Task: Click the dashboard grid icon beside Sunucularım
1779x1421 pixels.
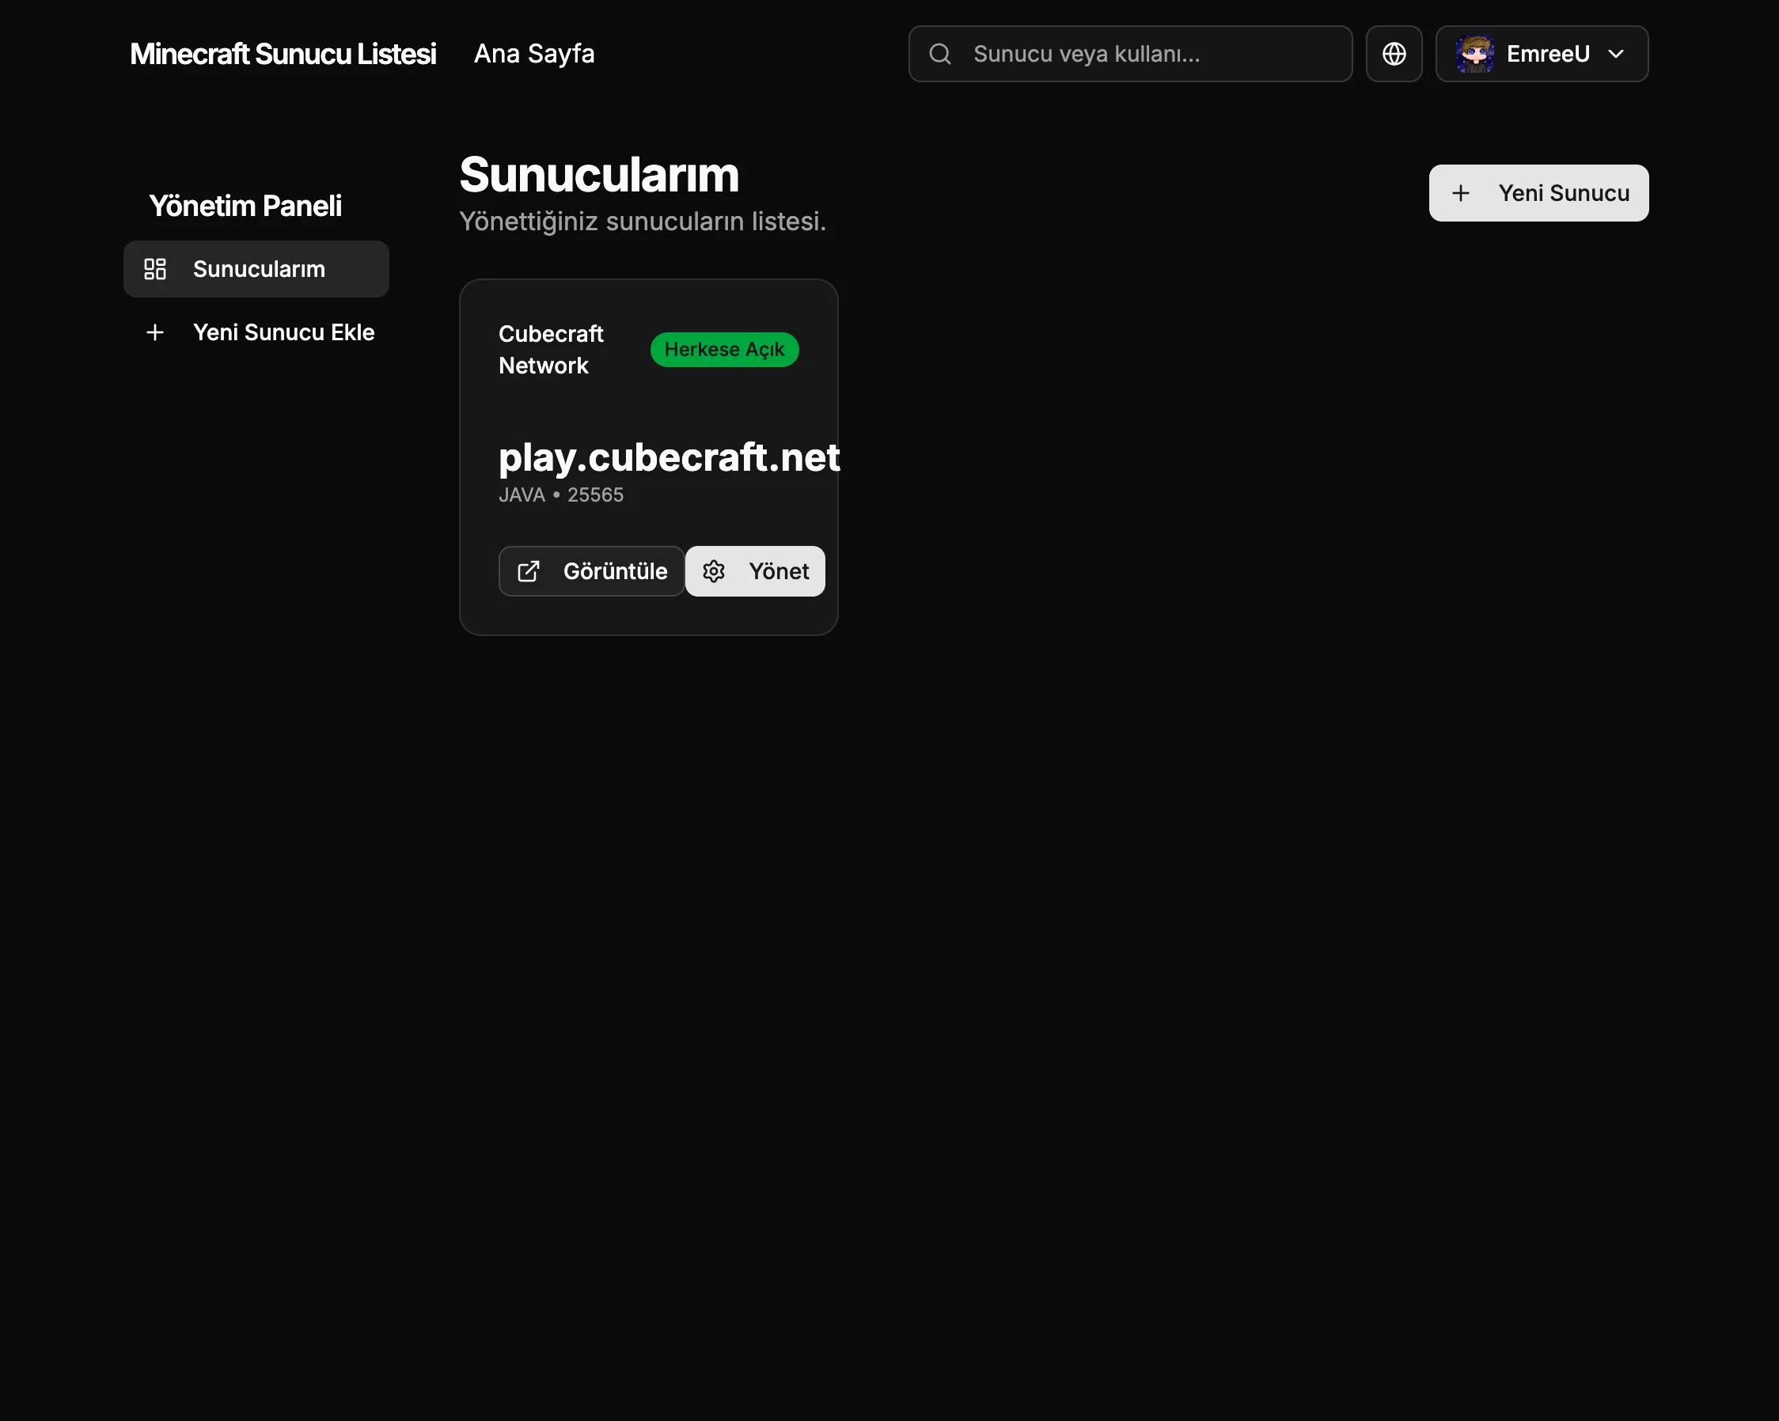Action: pos(154,269)
